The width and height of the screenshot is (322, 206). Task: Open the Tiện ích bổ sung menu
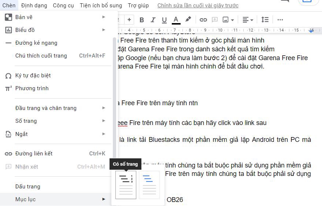[x=101, y=5]
